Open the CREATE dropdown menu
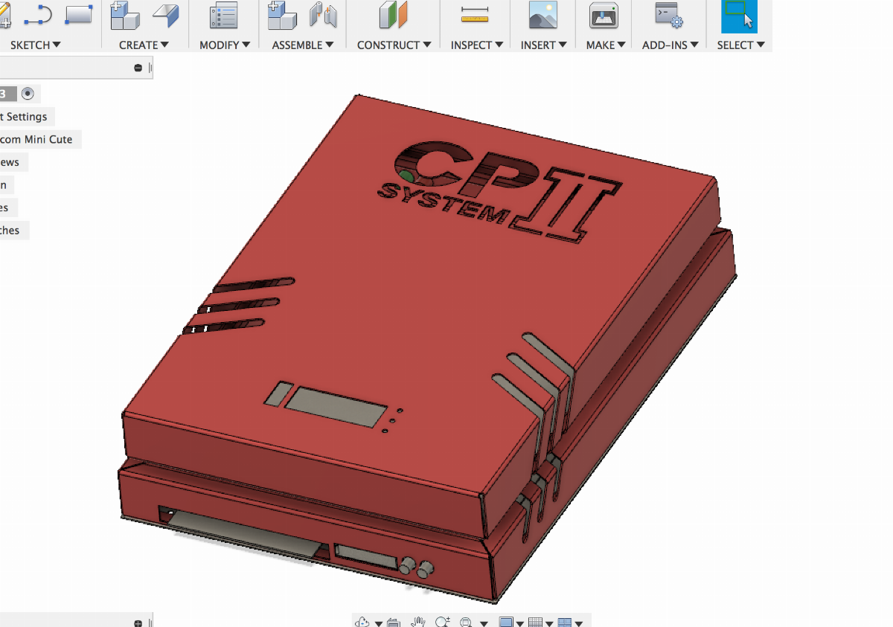 (144, 45)
